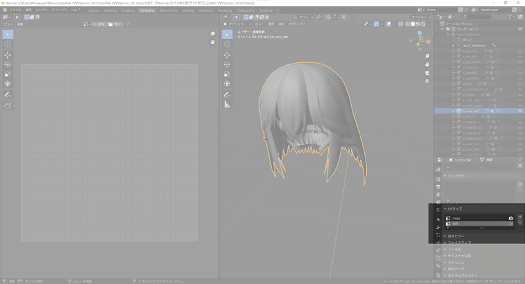Screen dimensions: 525x284
Task: Click the New image button
Action: [99, 24]
